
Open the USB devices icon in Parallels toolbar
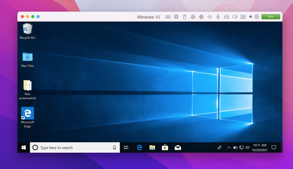[185, 17]
